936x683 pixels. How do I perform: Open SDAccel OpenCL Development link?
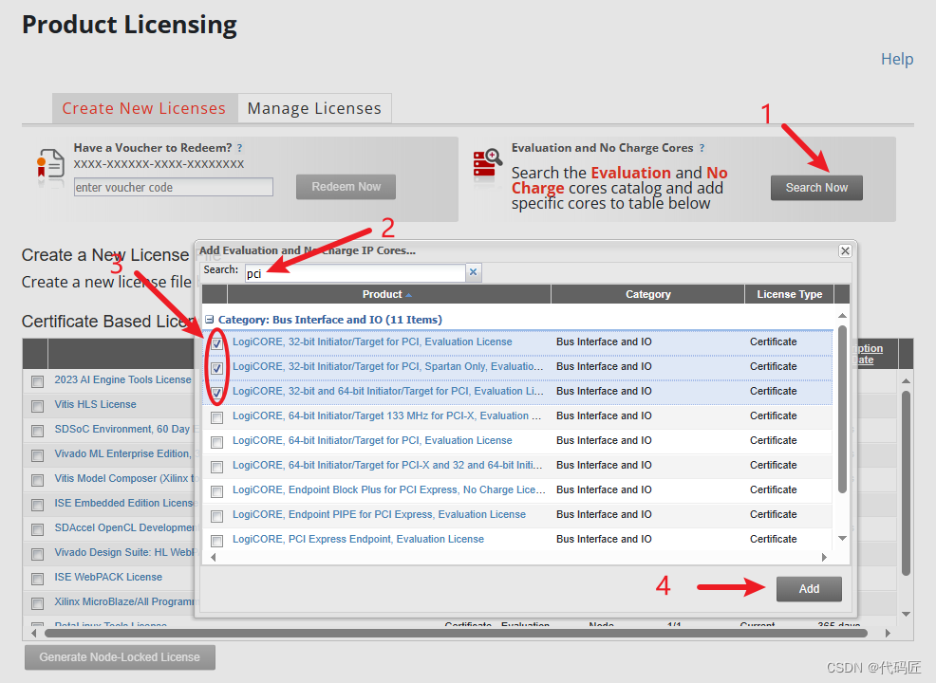[124, 528]
